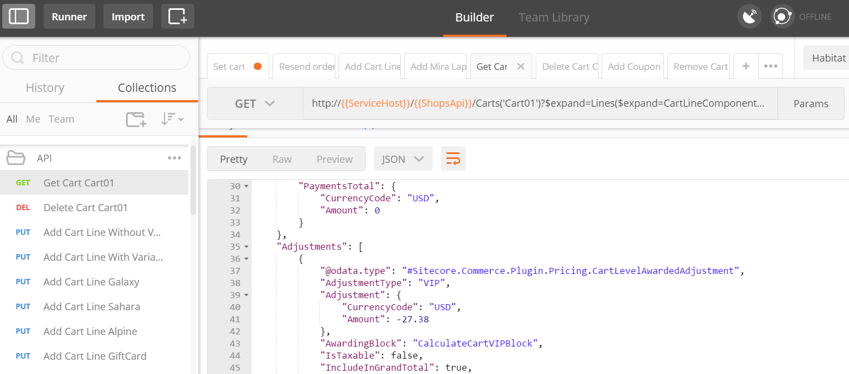Image resolution: width=849 pixels, height=374 pixels.
Task: Switch to the Team Library tab
Action: click(554, 18)
